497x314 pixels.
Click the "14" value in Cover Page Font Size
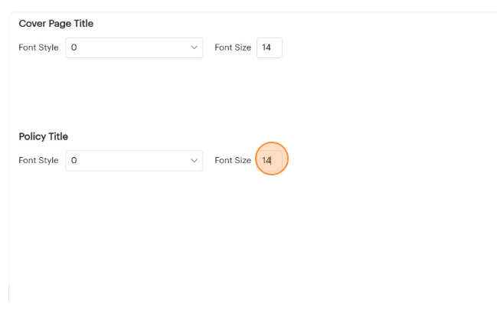point(266,47)
